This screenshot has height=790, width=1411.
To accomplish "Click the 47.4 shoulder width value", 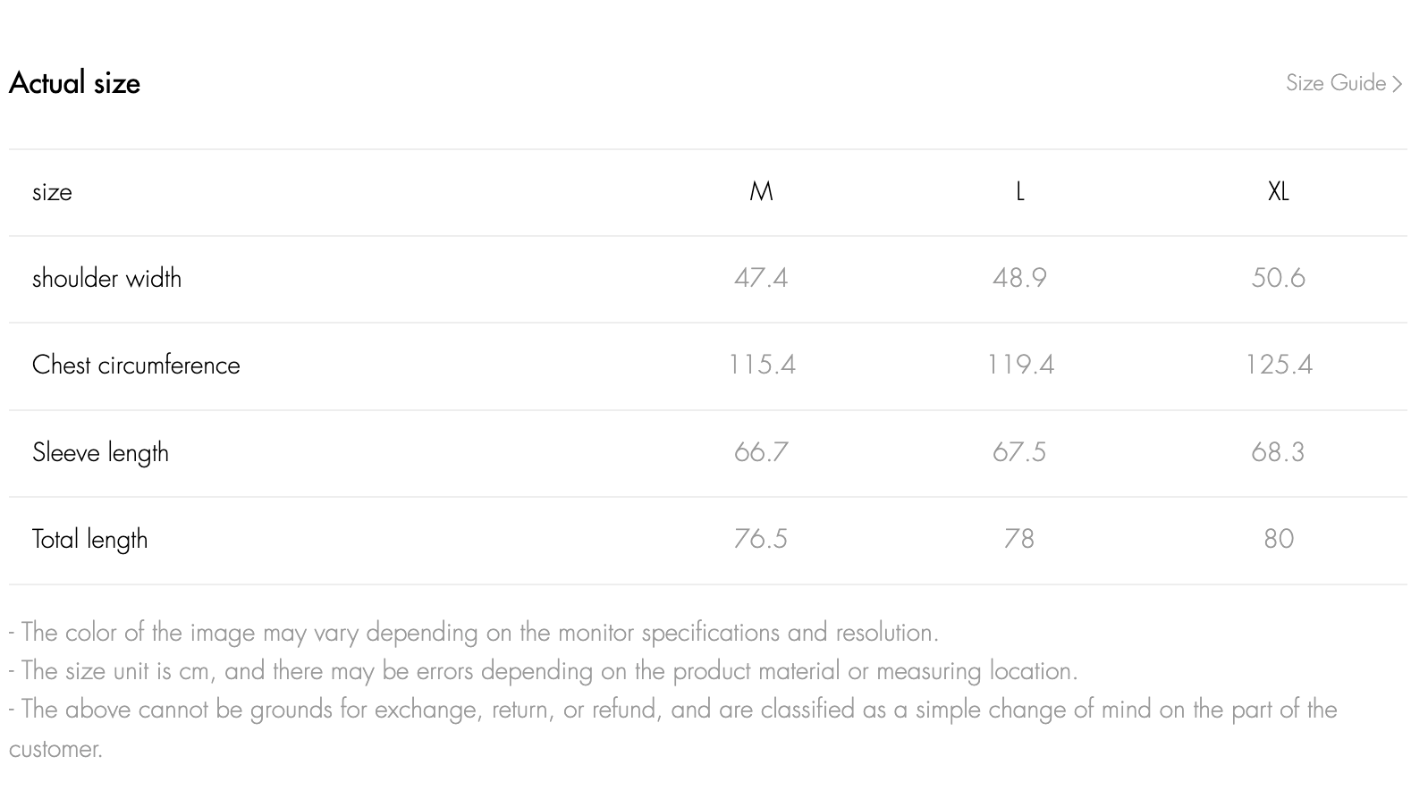I will [x=761, y=278].
